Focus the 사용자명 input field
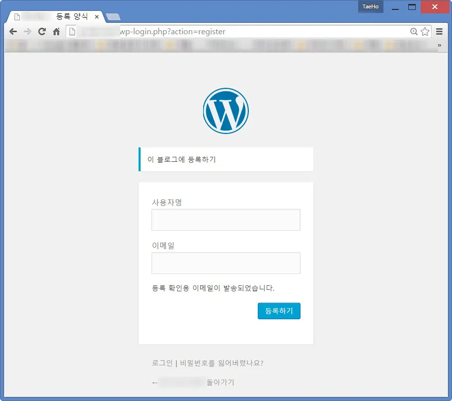 tap(226, 220)
